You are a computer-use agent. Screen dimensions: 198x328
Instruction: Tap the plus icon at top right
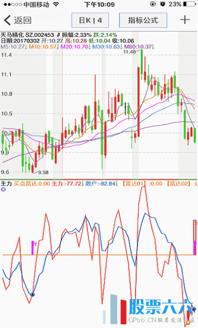[185, 20]
